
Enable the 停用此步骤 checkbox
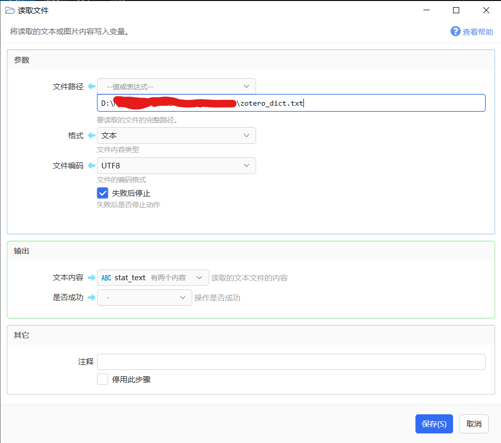click(x=103, y=379)
